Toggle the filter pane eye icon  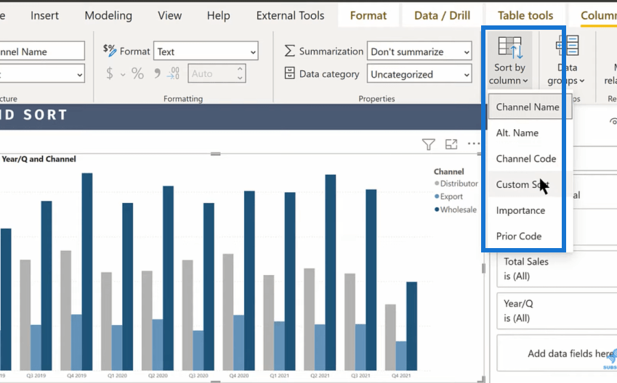pyautogui.click(x=613, y=121)
